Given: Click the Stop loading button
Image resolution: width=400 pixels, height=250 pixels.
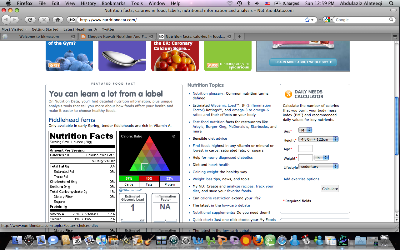Looking at the screenshot, I should [x=44, y=20].
